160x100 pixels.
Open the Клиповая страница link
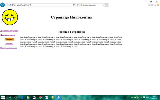[9, 48]
